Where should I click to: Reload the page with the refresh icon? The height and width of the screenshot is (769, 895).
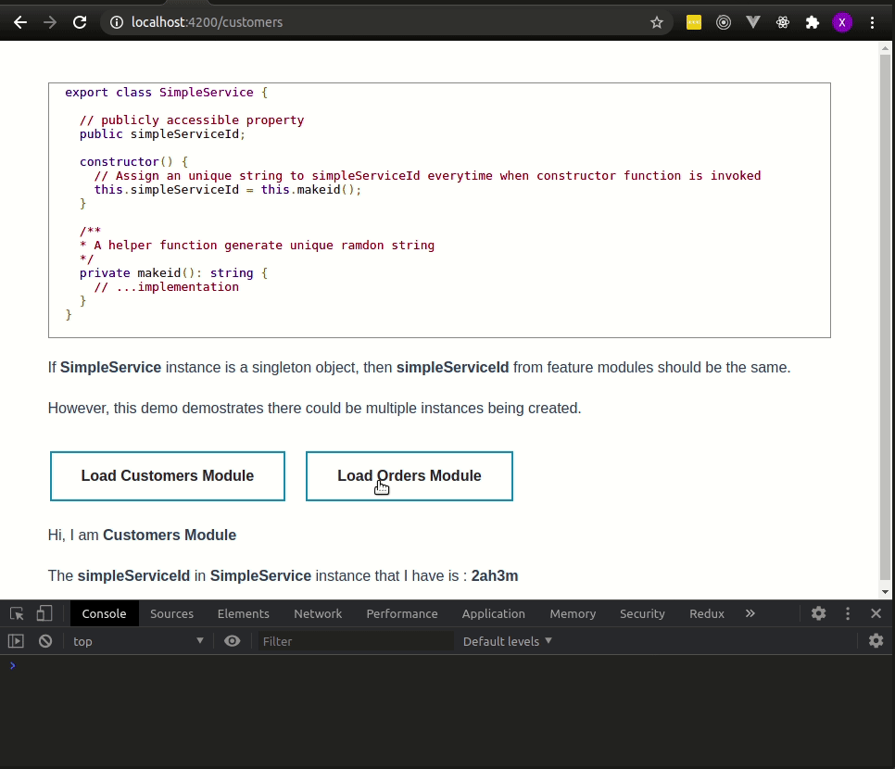pos(79,21)
